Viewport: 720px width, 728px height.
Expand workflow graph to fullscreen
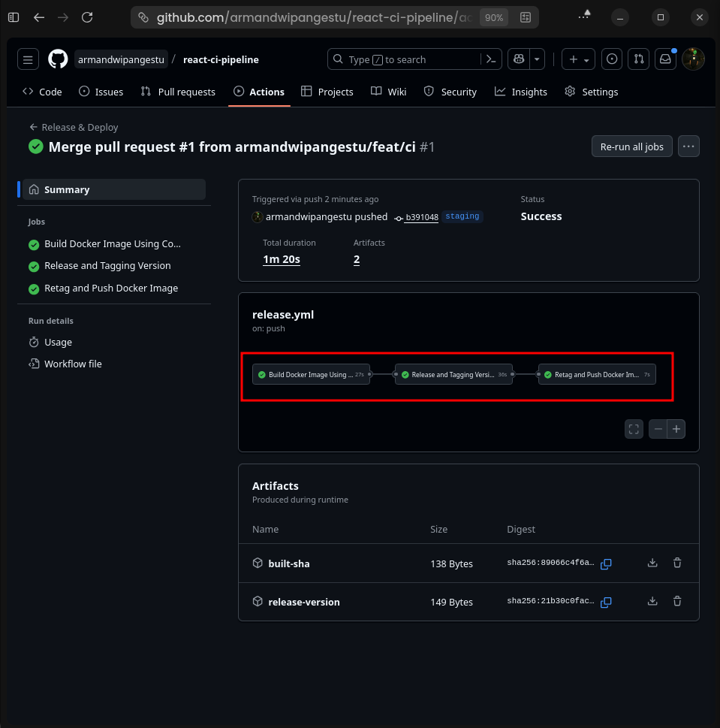point(634,429)
